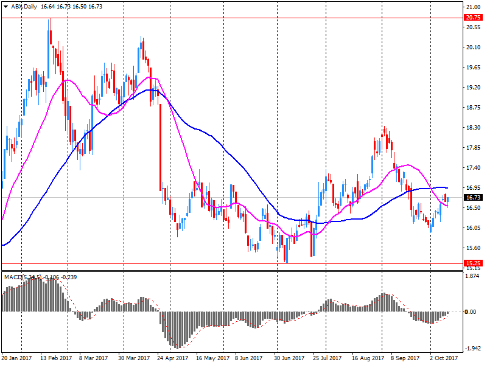Image resolution: width=487 pixels, height=365 pixels.
Task: Click the 25 Jul 2017 date label
Action: pyautogui.click(x=327, y=358)
